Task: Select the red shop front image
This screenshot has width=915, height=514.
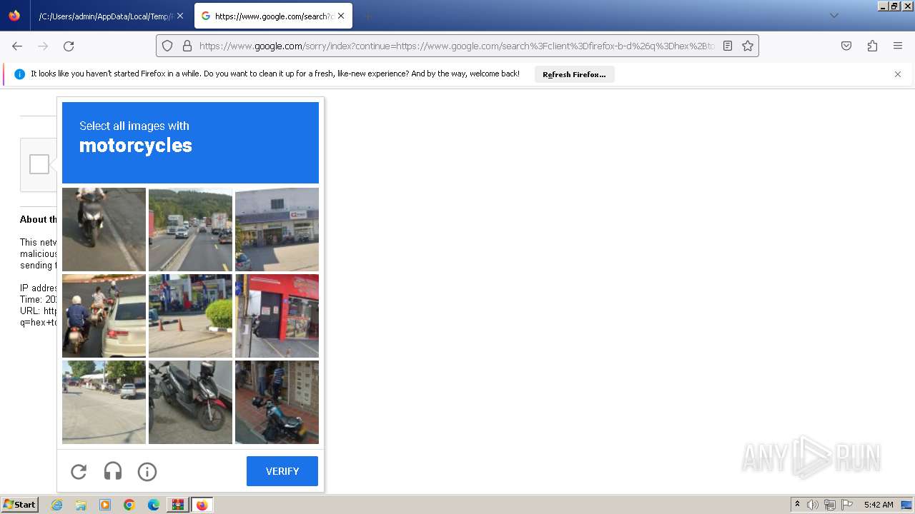Action: coord(277,316)
